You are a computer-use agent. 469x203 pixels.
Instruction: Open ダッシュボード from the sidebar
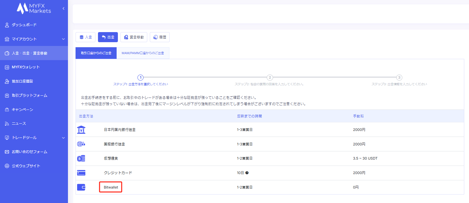pos(24,25)
